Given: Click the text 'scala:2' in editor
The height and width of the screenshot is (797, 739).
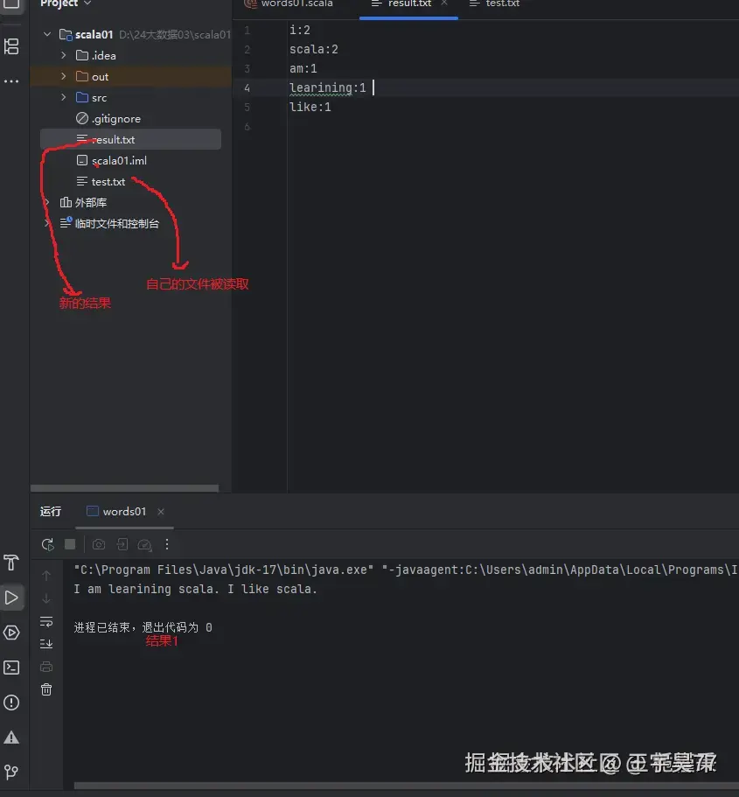Looking at the screenshot, I should pos(314,49).
